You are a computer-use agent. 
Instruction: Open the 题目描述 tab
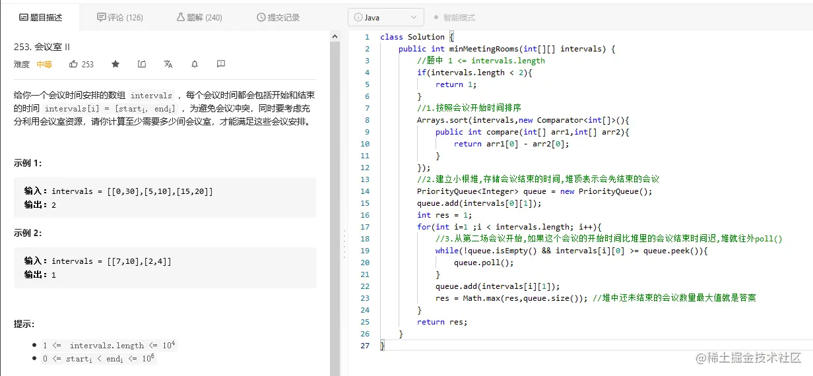[40, 18]
